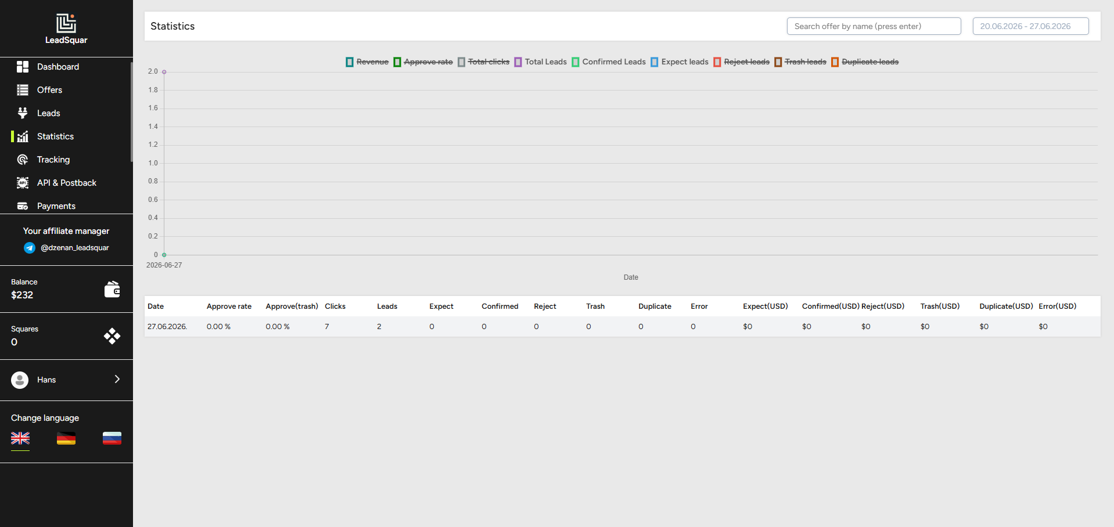This screenshot has width=1114, height=527.
Task: Enable the Trash leads series
Action: [800, 62]
